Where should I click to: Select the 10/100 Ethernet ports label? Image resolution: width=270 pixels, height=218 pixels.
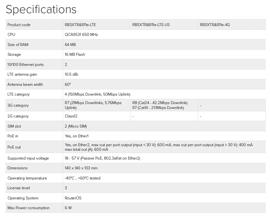coord(25,65)
